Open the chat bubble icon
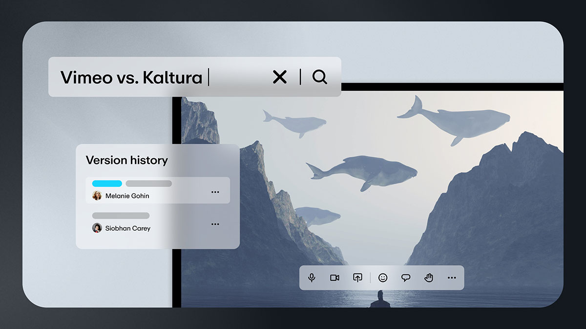586x329 pixels. pos(406,278)
